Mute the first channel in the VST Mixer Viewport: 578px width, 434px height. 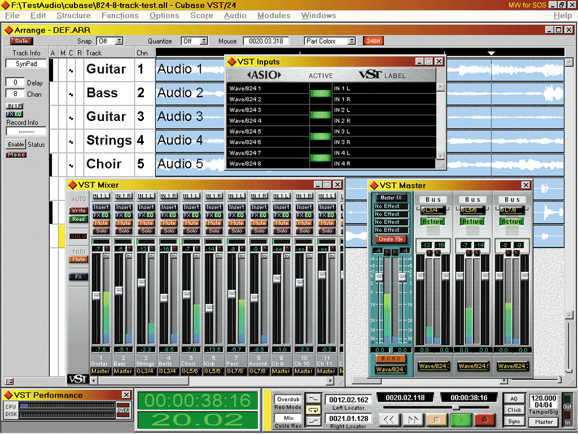(x=101, y=222)
